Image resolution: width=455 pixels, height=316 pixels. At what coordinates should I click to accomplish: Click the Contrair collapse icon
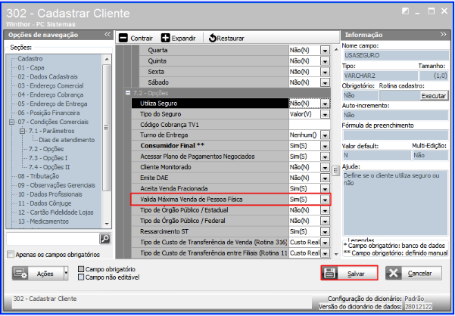point(123,38)
